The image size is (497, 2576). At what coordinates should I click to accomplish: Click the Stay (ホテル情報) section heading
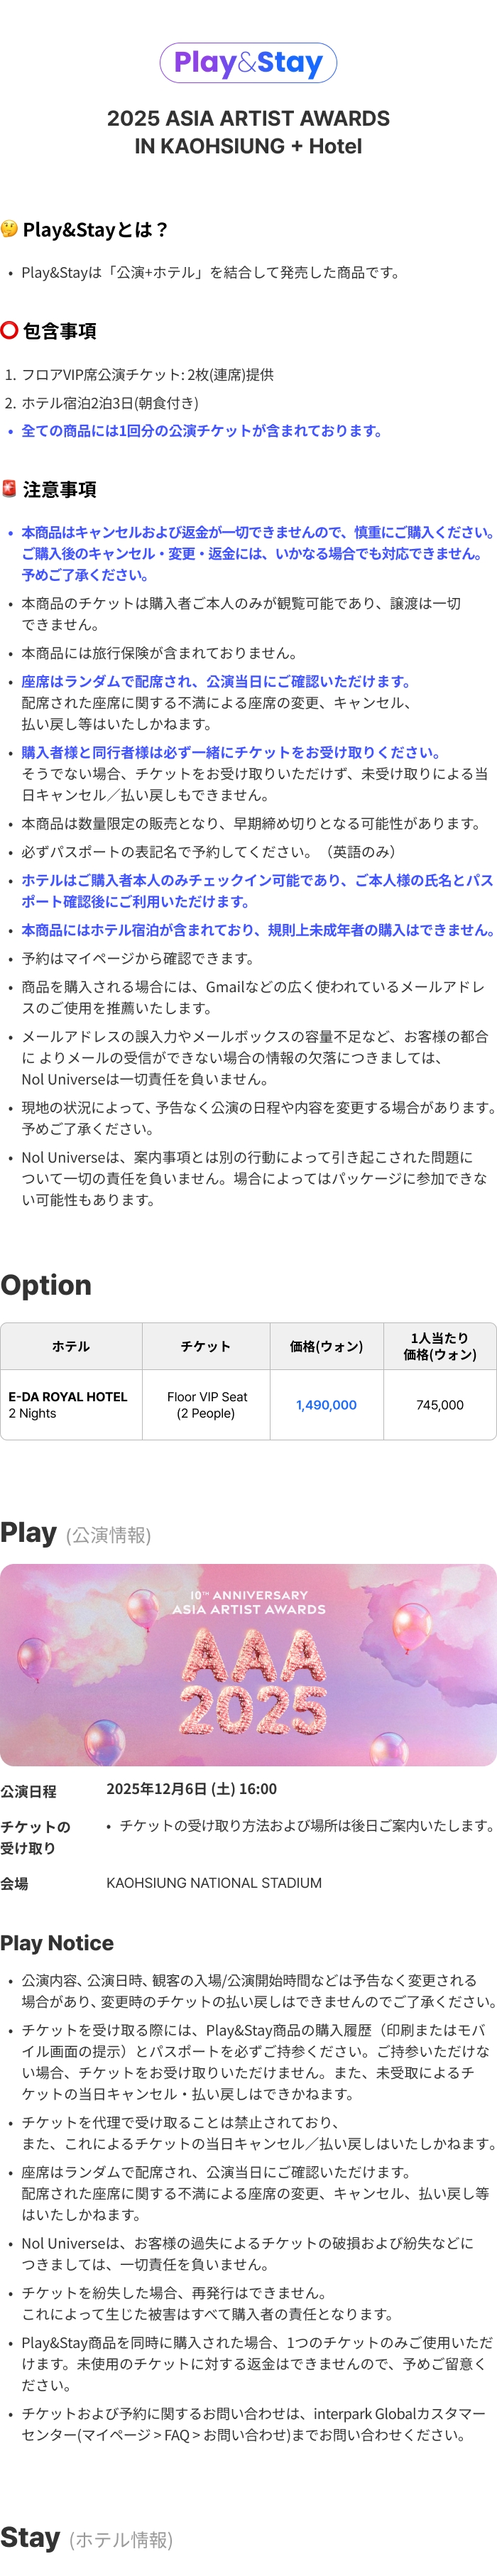87,2538
